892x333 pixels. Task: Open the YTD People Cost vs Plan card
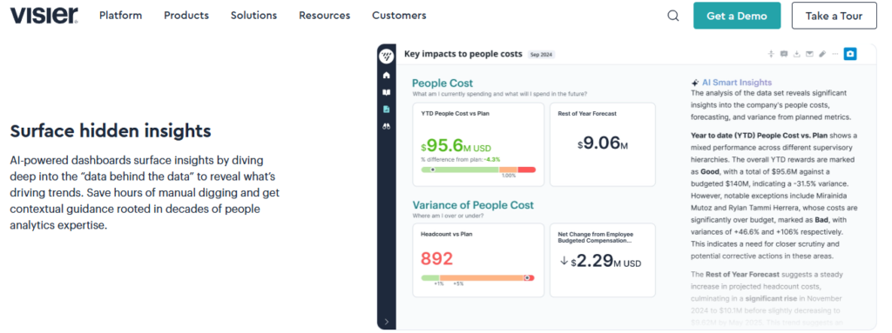pyautogui.click(x=478, y=144)
